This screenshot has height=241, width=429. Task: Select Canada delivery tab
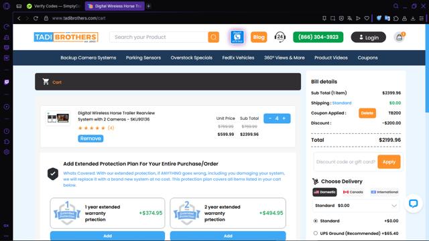point(353,192)
